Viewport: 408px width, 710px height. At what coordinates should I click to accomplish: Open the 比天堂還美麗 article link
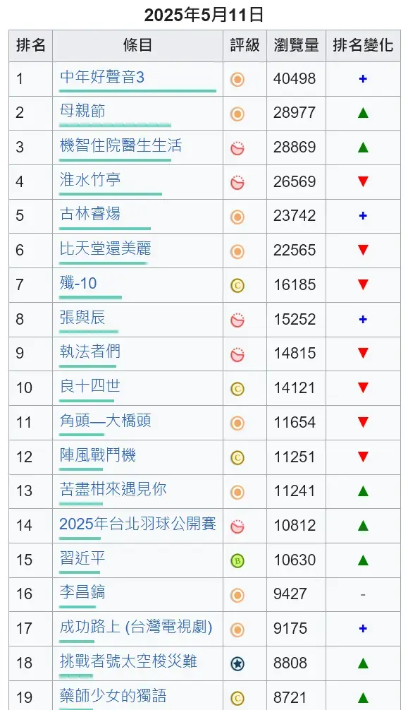click(106, 248)
